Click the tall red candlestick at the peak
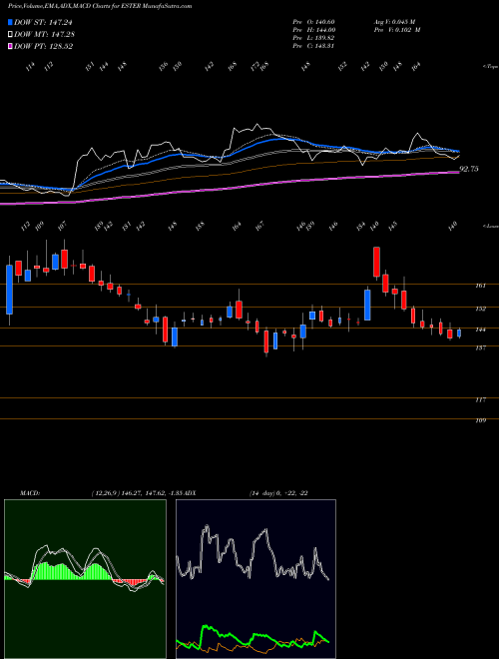This screenshot has height=659, width=499. [x=377, y=262]
